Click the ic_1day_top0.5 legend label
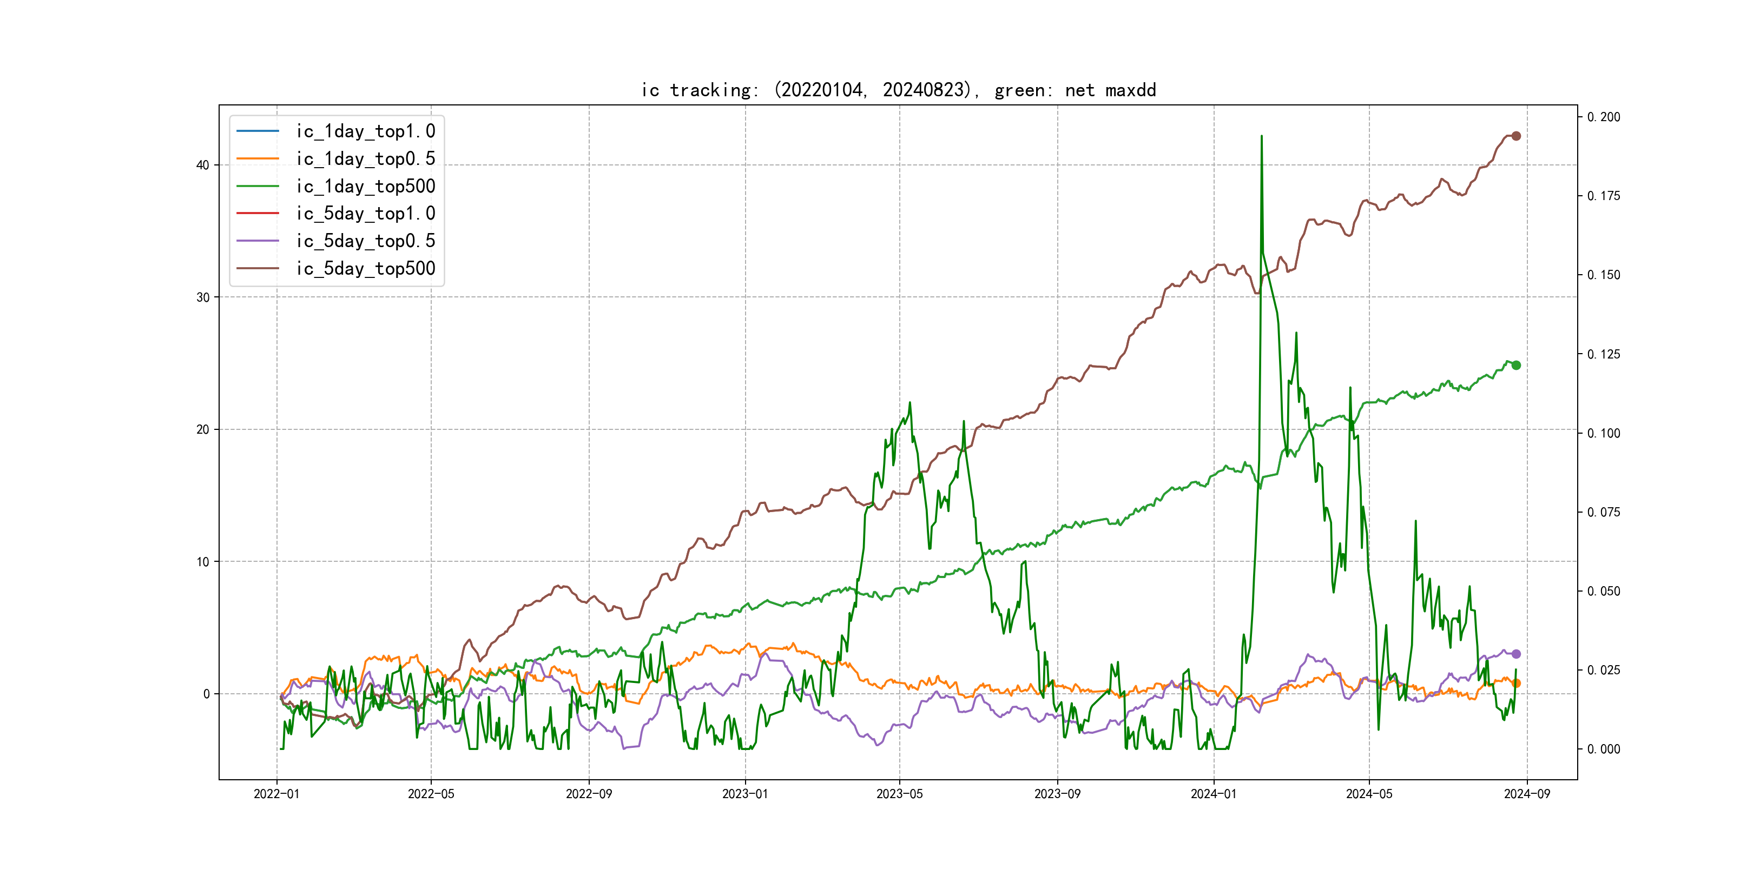 365,158
